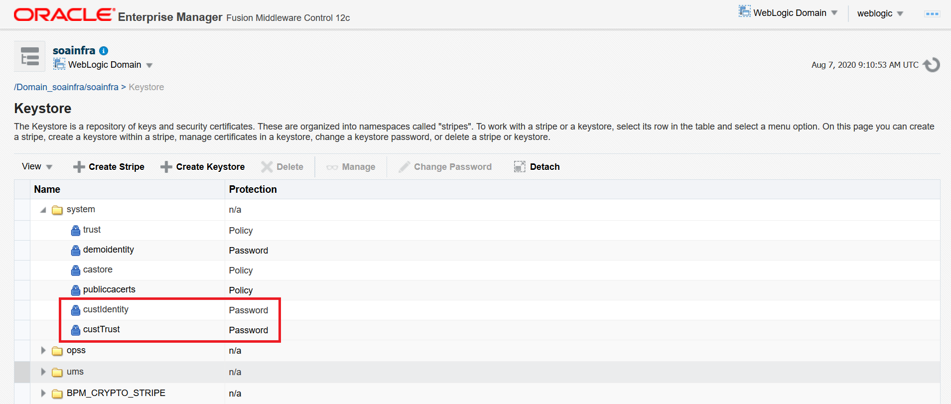This screenshot has height=404, width=951.
Task: Click the custTrust keystore lock icon
Action: tap(75, 330)
